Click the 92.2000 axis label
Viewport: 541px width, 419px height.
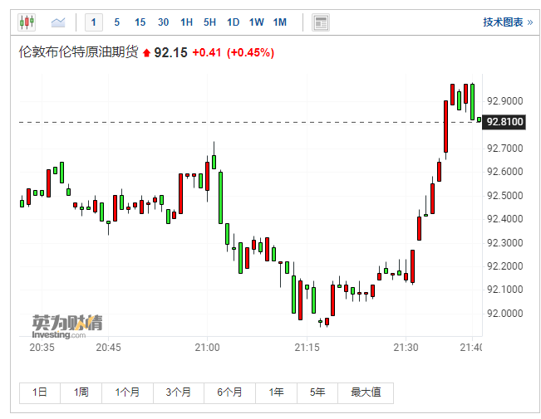click(x=504, y=266)
